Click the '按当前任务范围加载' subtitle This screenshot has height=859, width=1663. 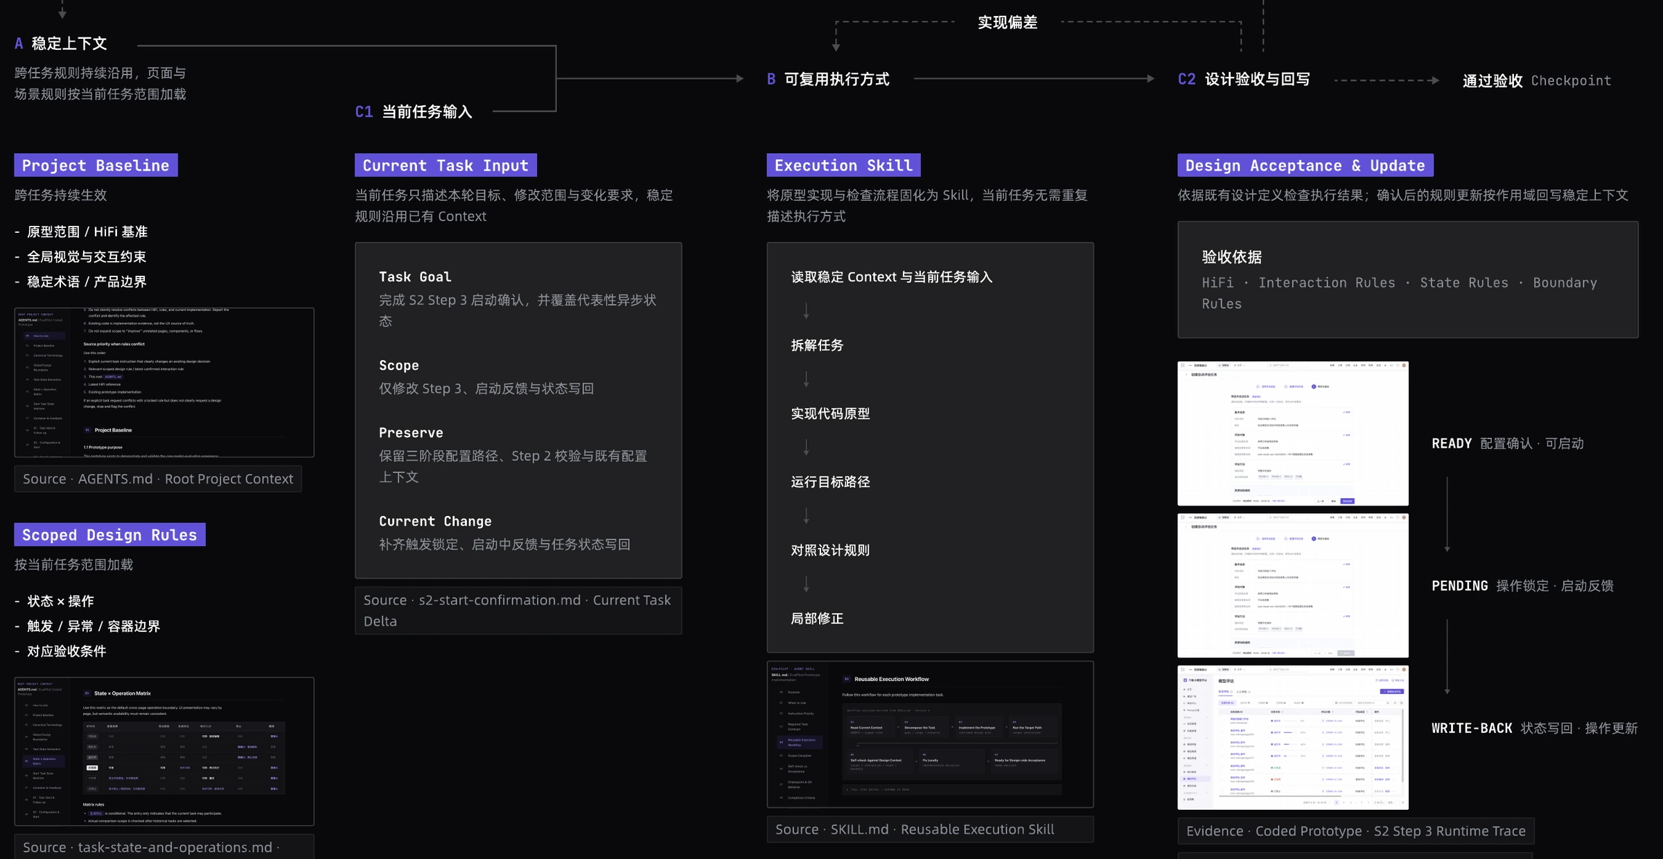click(73, 564)
